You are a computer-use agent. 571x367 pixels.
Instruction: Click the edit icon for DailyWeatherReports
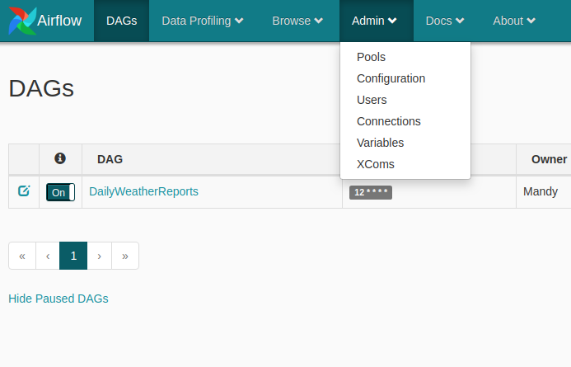click(24, 191)
